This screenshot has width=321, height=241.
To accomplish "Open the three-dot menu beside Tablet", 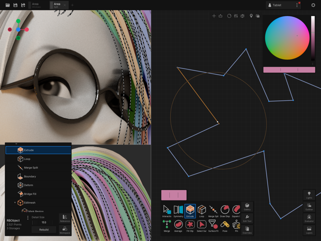I will pyautogui.click(x=297, y=5).
